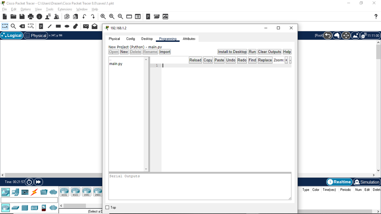The height and width of the screenshot is (214, 381).
Task: Click the Run button
Action: (x=252, y=52)
